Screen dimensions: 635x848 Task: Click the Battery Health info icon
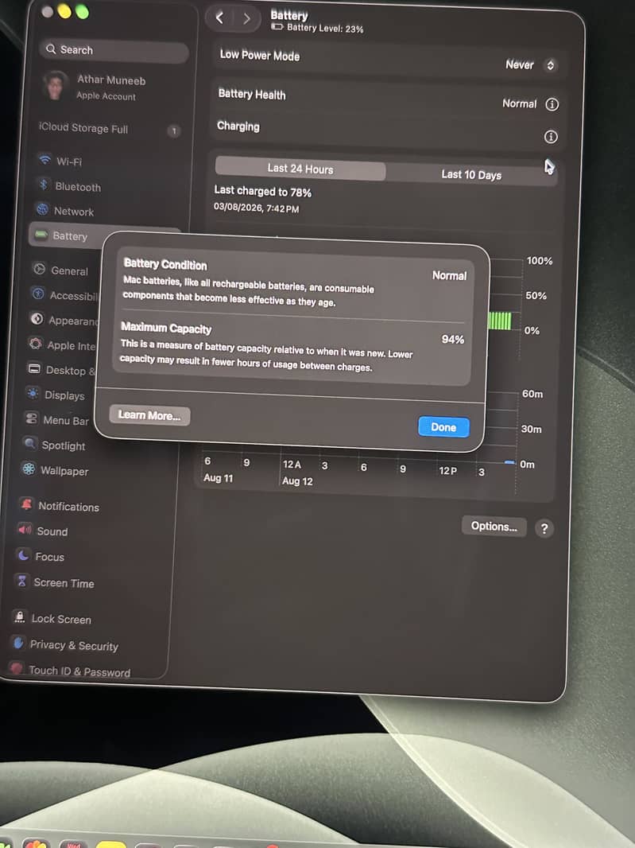552,104
